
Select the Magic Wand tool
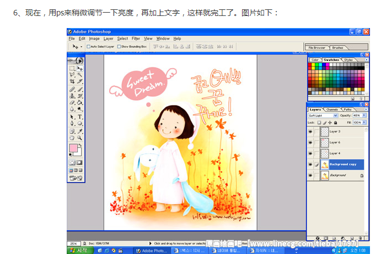(x=80, y=75)
